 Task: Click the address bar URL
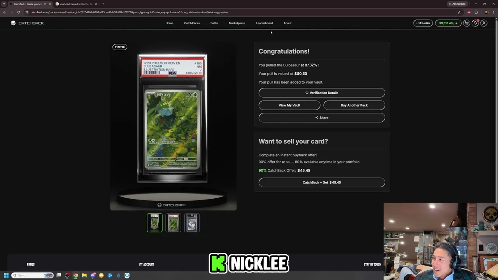(x=129, y=12)
